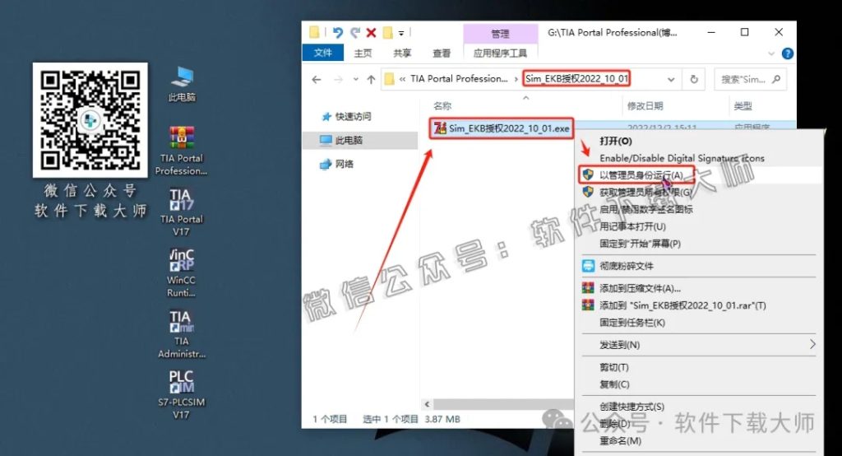Choose 添加到压缩文件(A)... menu entry
842x456 pixels.
pyautogui.click(x=640, y=288)
